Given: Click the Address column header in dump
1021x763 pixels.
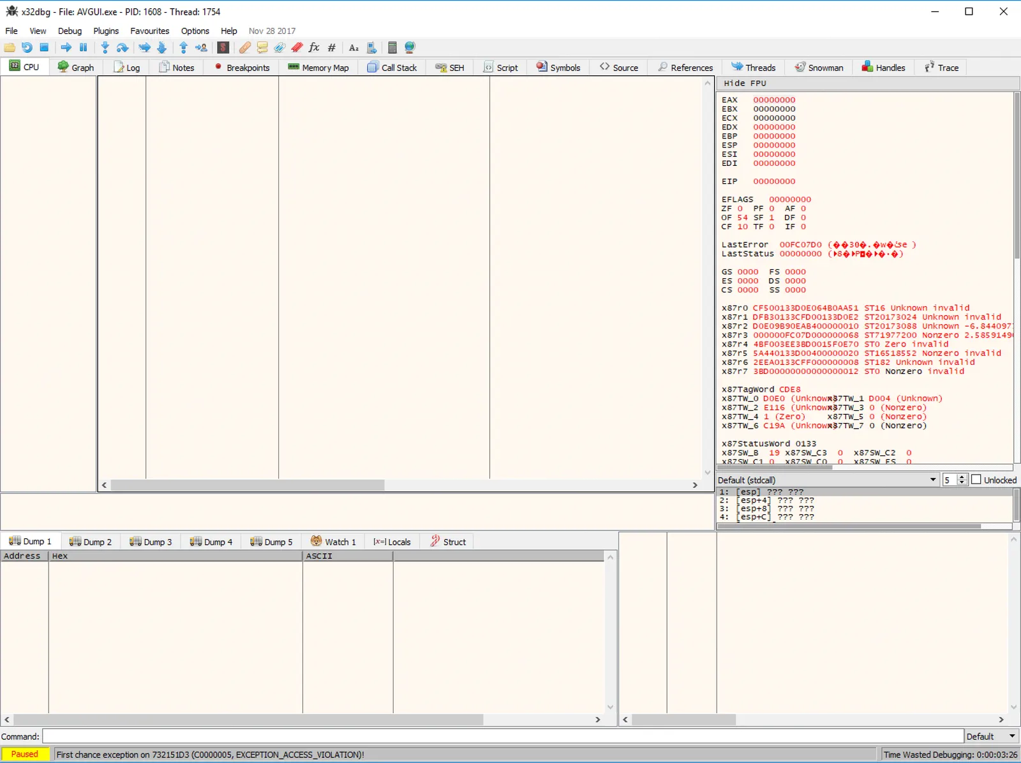Looking at the screenshot, I should click(24, 556).
